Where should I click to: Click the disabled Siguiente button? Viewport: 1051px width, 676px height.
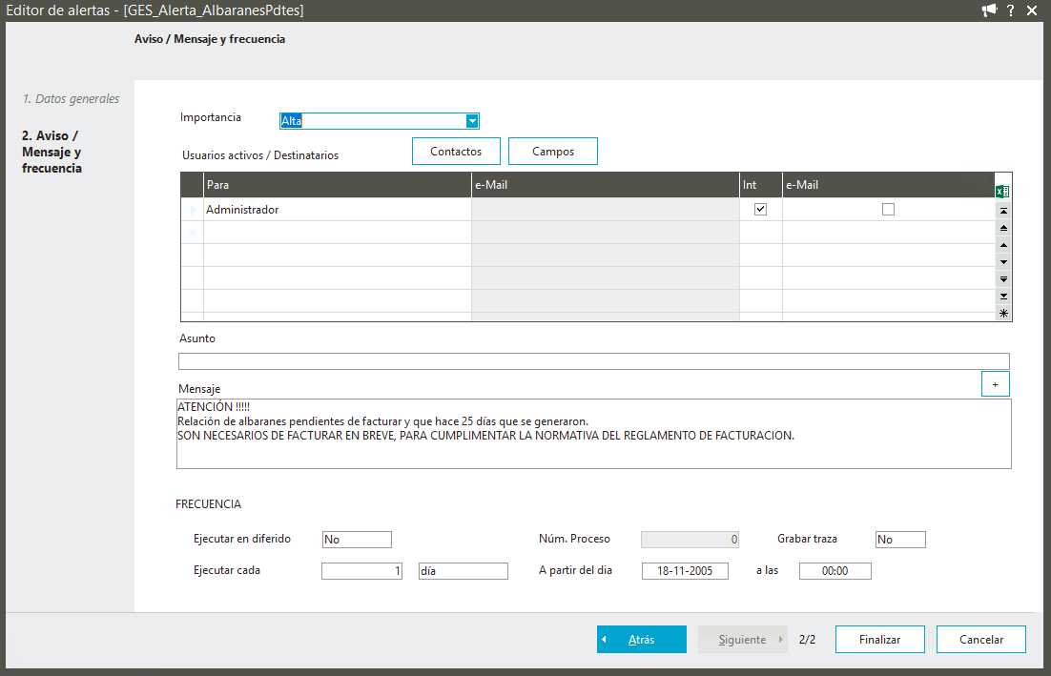tap(742, 639)
